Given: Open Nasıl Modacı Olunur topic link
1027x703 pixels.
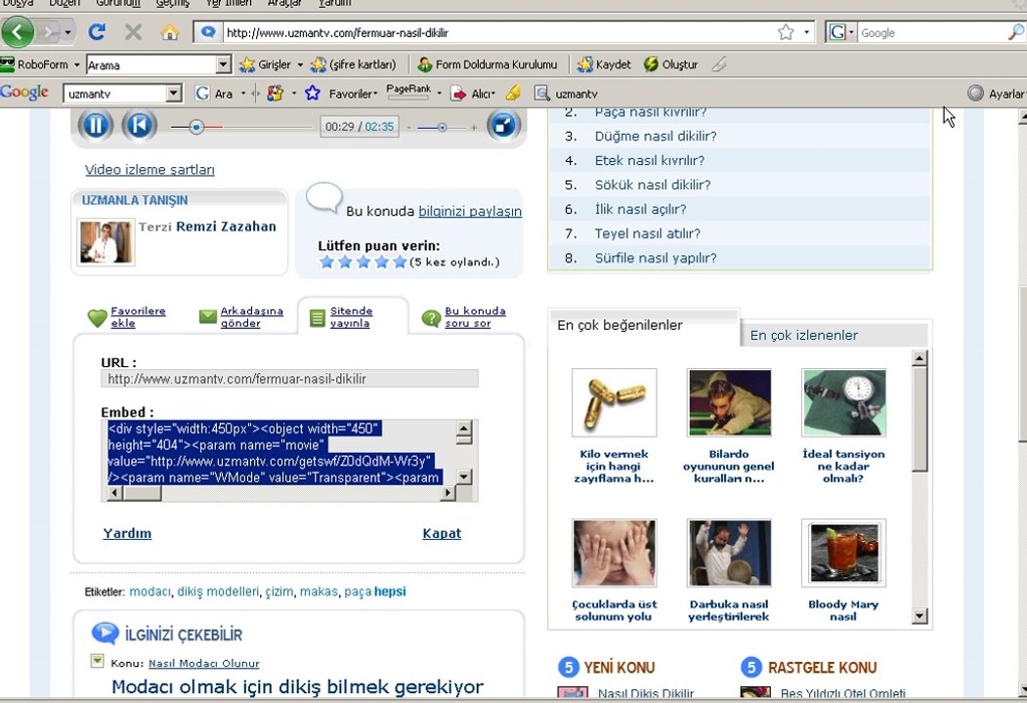Looking at the screenshot, I should [203, 663].
